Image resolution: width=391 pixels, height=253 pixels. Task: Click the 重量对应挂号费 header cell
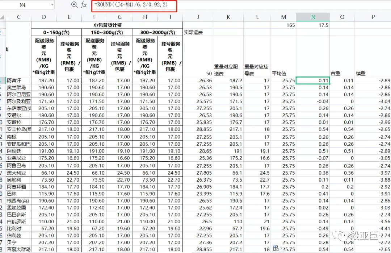click(x=257, y=57)
